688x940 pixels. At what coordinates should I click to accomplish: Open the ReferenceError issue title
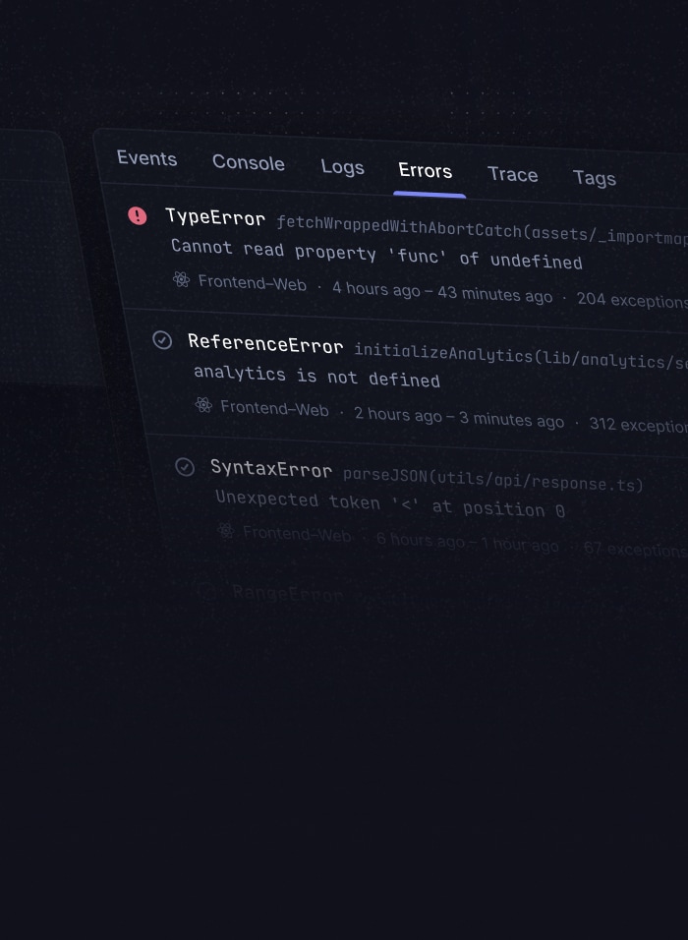pos(265,343)
